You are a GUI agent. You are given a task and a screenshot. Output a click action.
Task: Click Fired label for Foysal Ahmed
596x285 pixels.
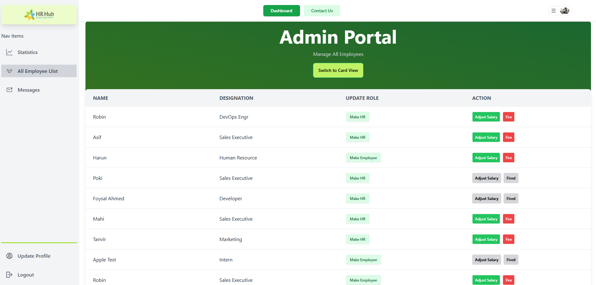coord(511,198)
